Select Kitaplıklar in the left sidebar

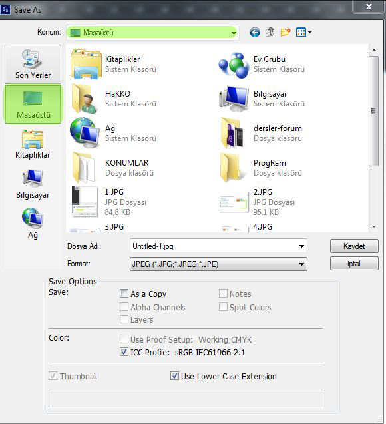[x=33, y=144]
